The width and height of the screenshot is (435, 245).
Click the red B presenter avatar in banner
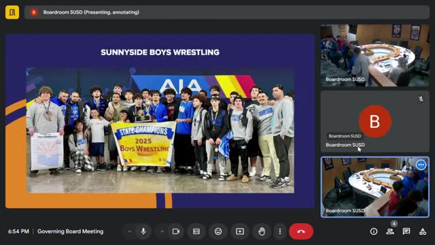pos(34,12)
